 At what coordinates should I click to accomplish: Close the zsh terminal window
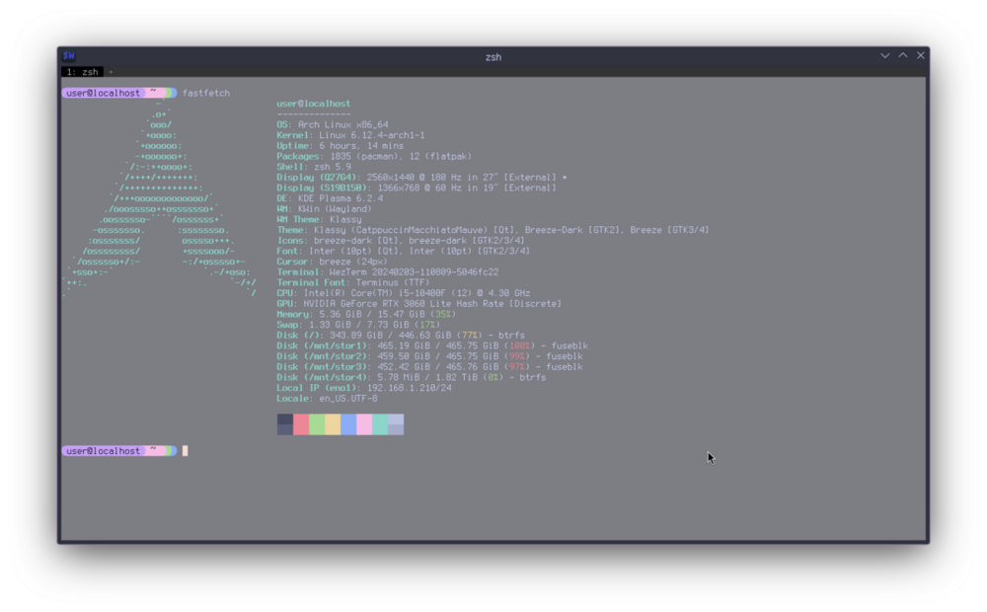pyautogui.click(x=920, y=56)
